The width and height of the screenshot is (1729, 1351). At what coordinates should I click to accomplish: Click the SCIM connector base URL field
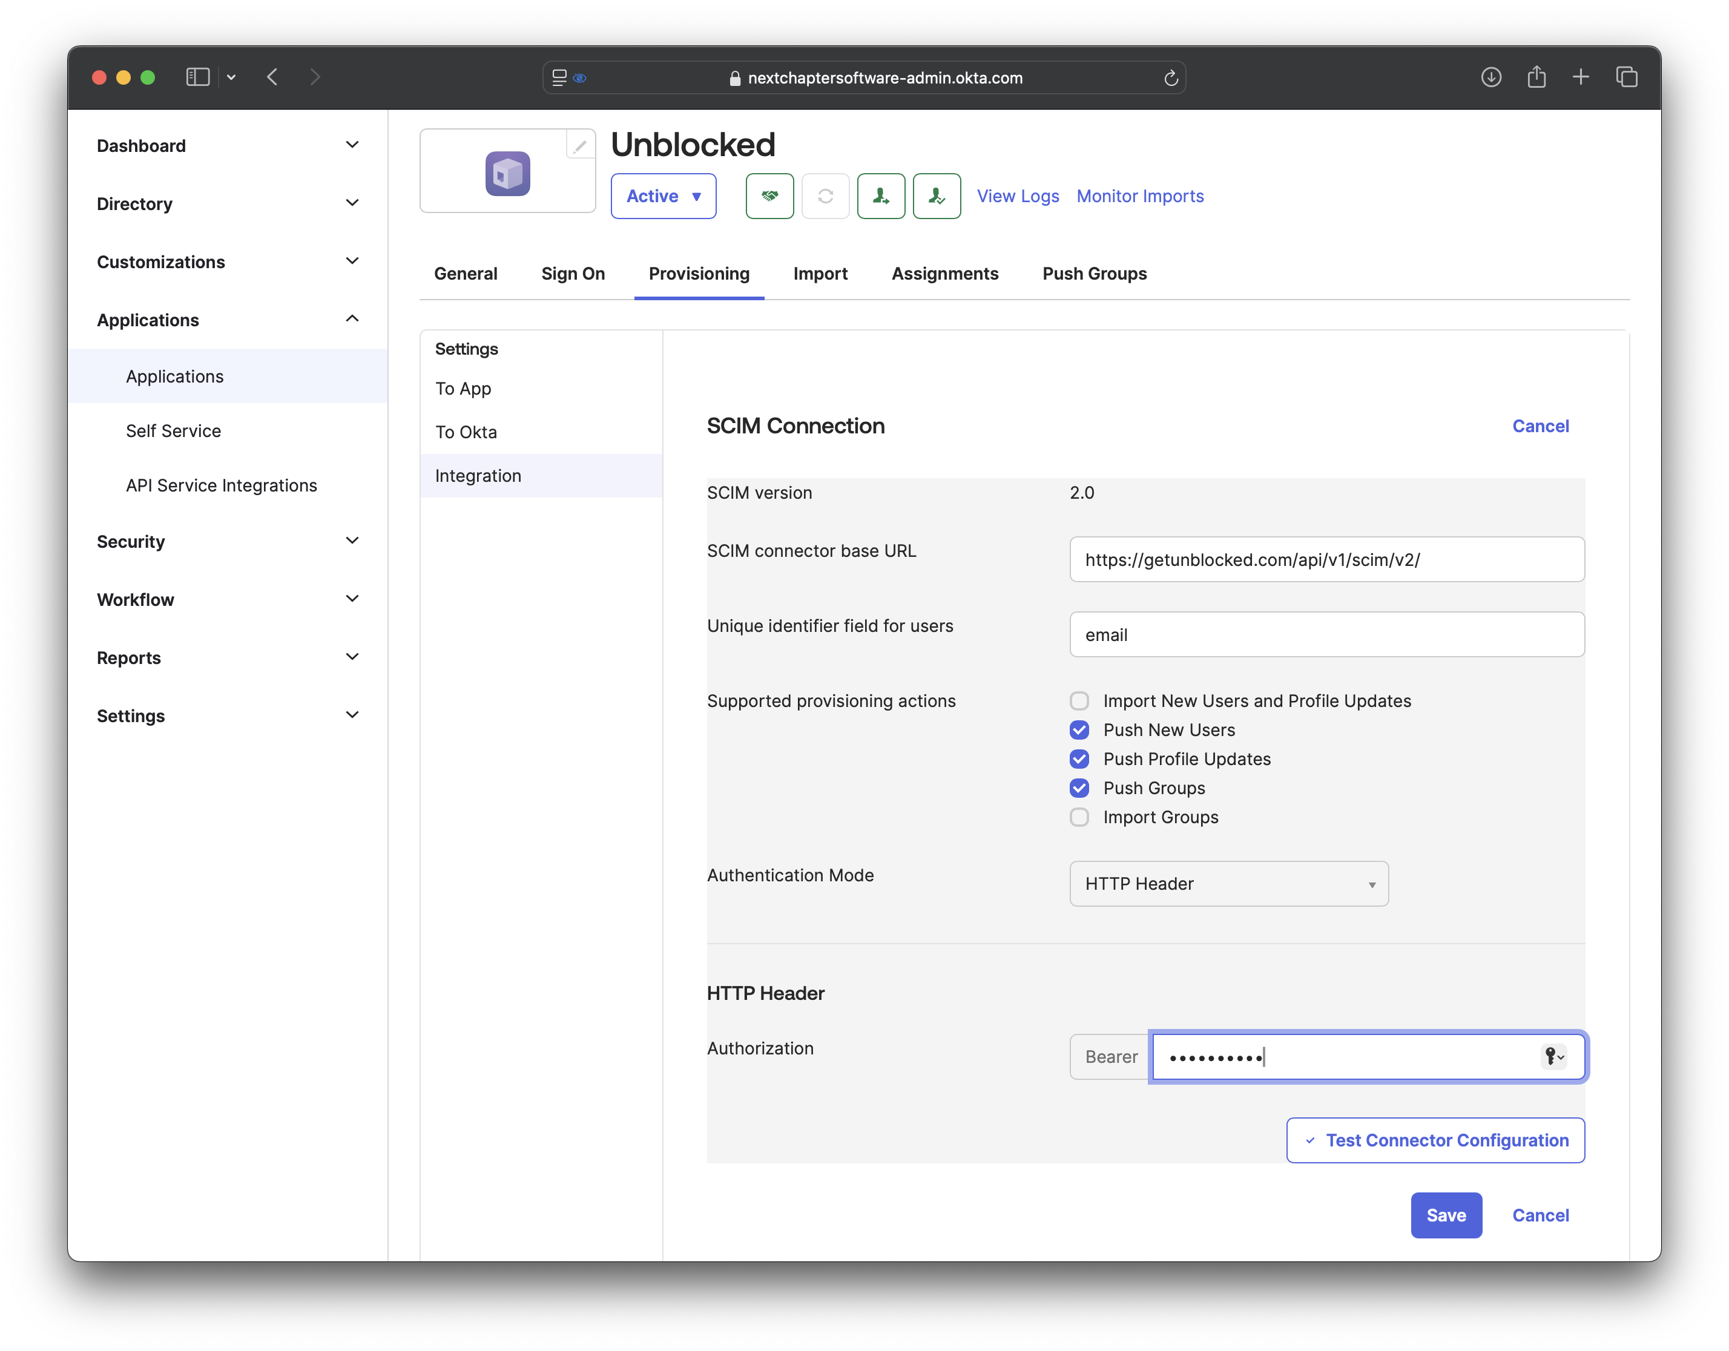1326,559
